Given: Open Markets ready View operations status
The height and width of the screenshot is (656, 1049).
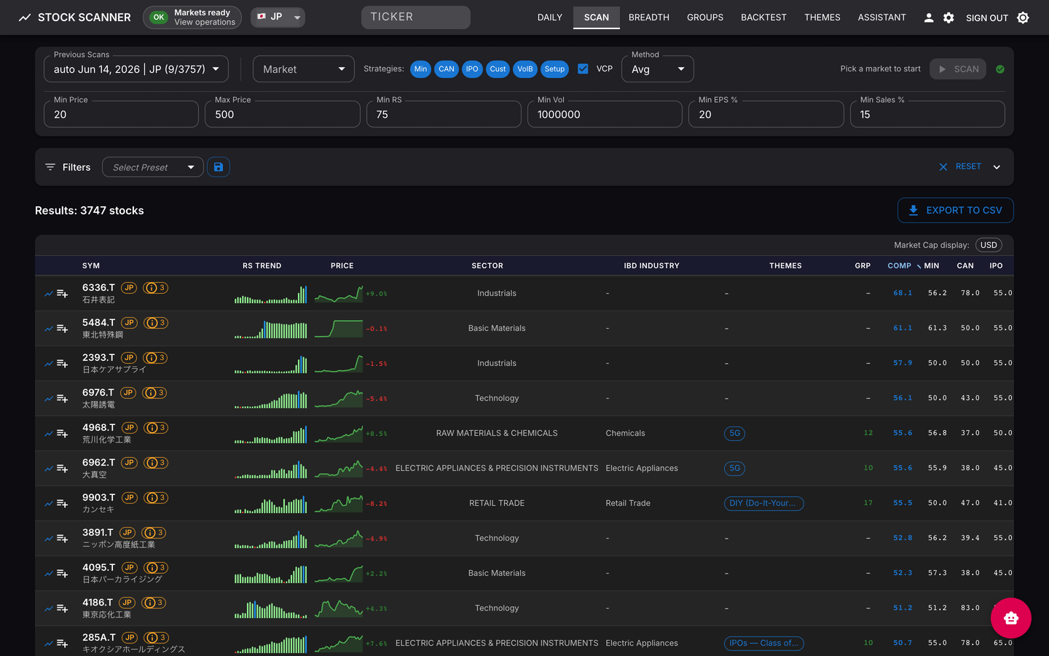Looking at the screenshot, I should click(192, 17).
